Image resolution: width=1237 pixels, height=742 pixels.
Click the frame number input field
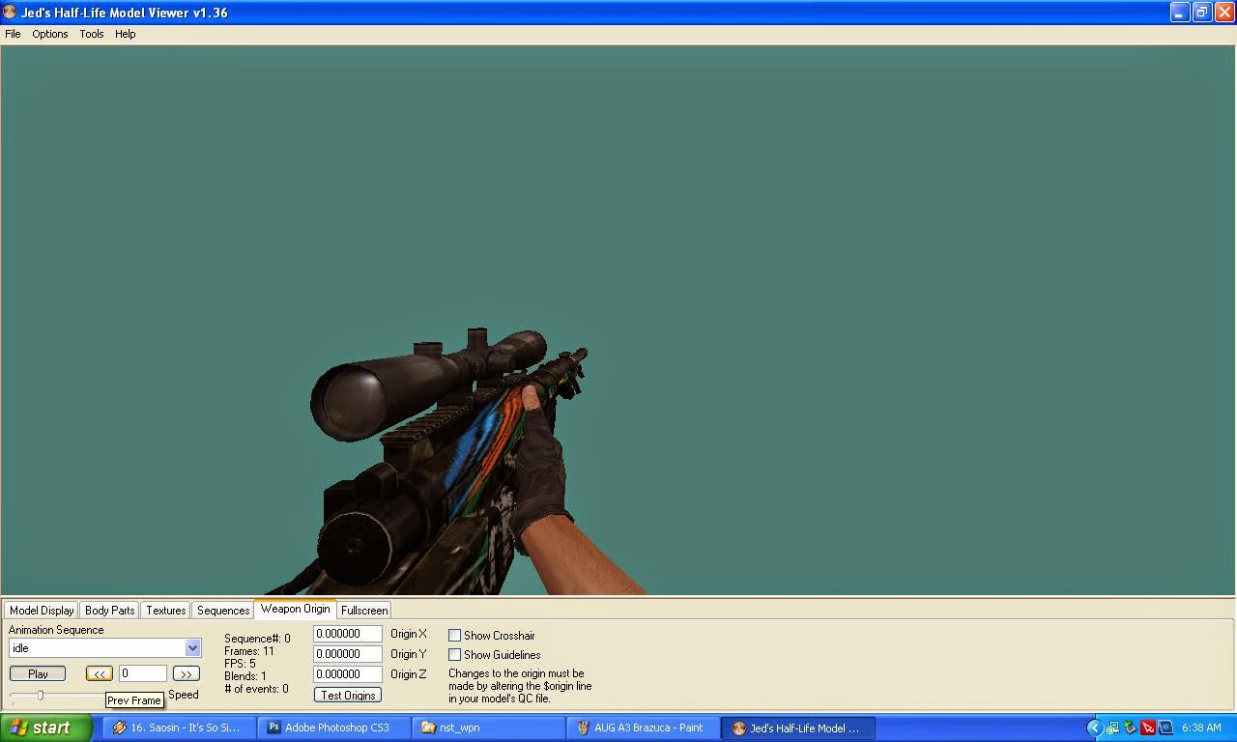click(143, 673)
